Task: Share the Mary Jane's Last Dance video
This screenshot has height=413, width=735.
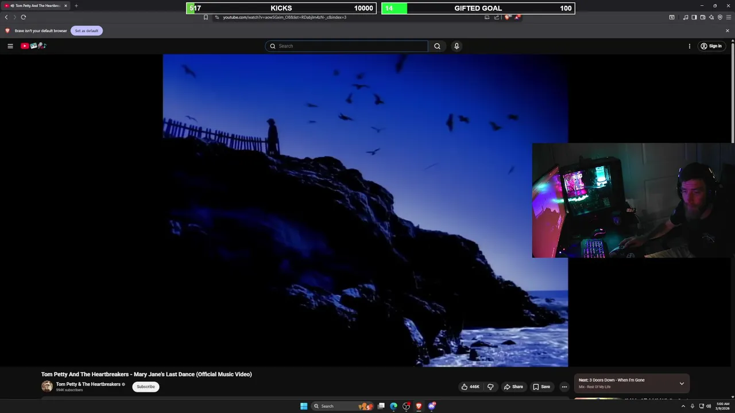Action: [513, 387]
